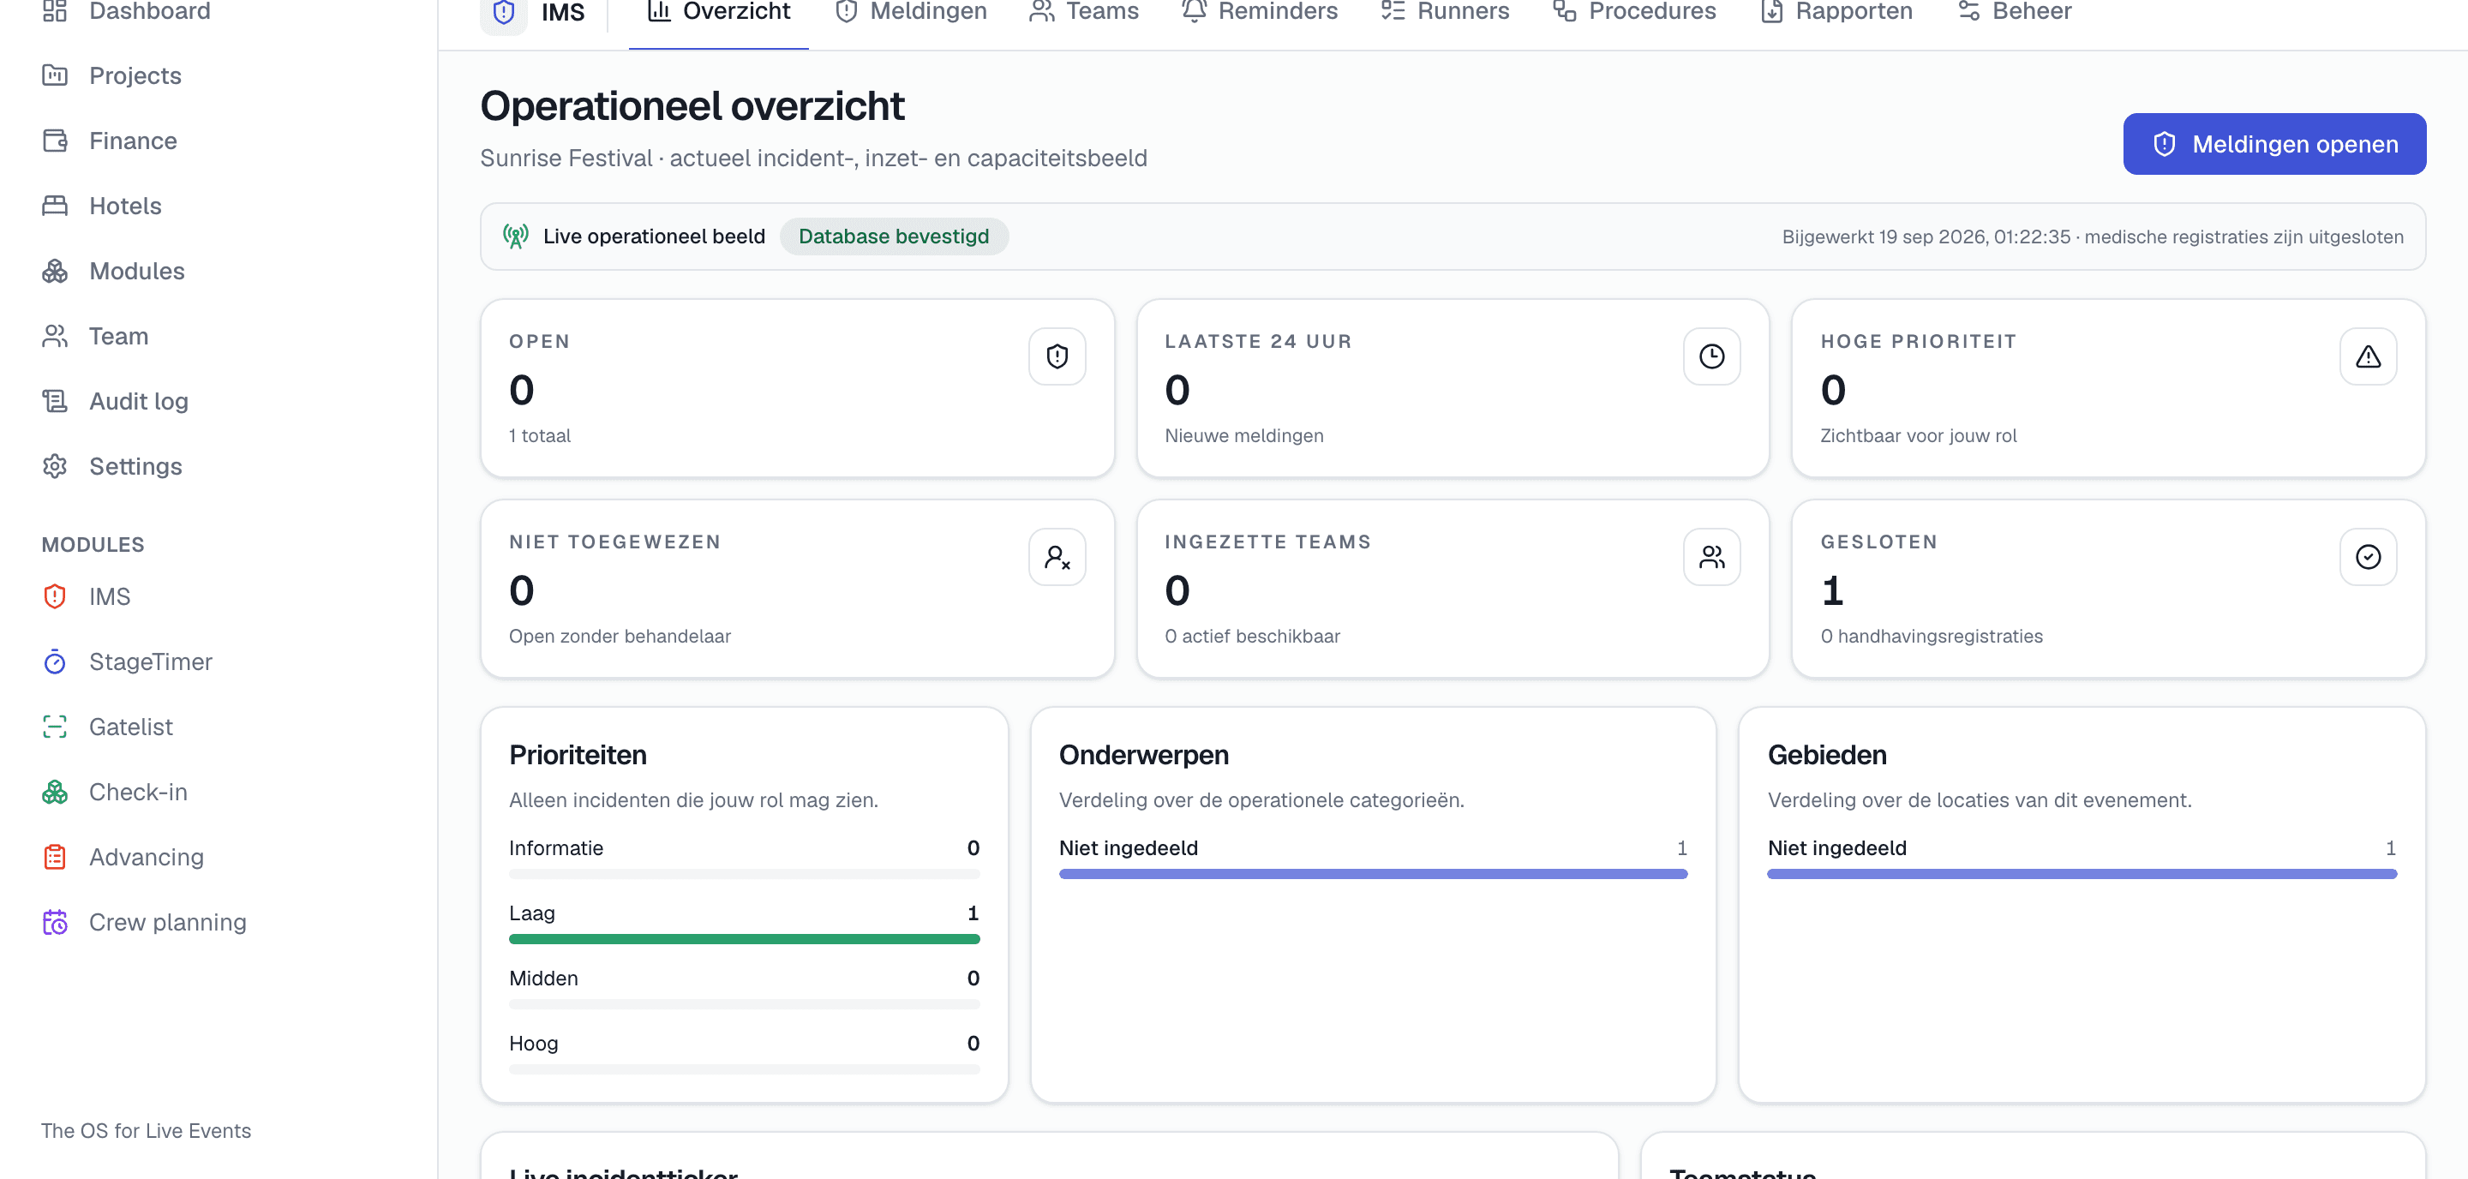Viewport: 2468px width, 1179px height.
Task: Click user-x icon on Niet toegewezen card
Action: pyautogui.click(x=1057, y=556)
